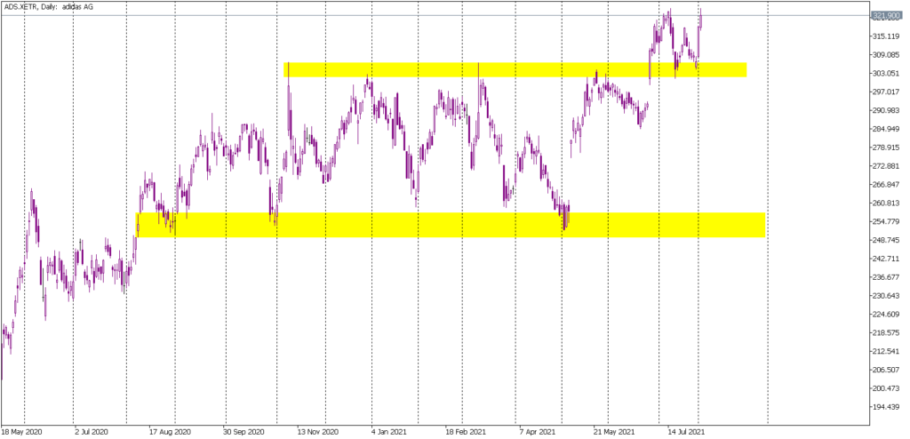Click the current price tag 321.900
This screenshot has height=439, width=910.
click(x=886, y=16)
